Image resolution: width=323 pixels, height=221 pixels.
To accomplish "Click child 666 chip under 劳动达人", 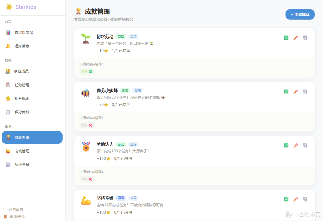I will coord(87,179).
